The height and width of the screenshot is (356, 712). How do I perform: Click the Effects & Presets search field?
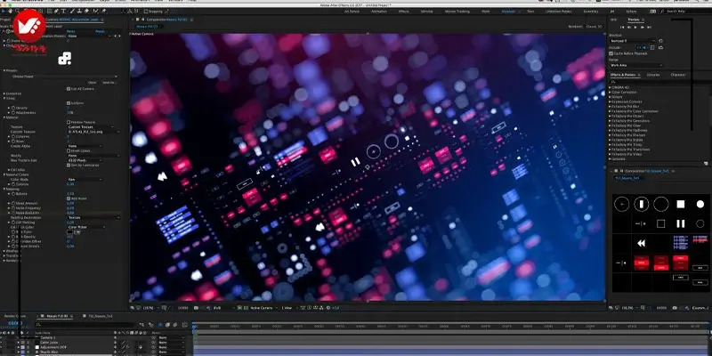click(x=659, y=80)
